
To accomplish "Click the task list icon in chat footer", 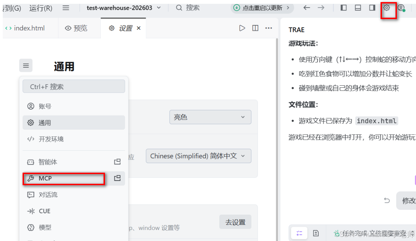I will coord(299,233).
